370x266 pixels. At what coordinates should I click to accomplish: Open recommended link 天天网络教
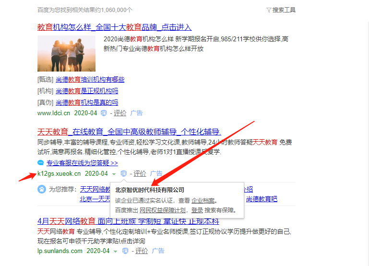pos(95,189)
